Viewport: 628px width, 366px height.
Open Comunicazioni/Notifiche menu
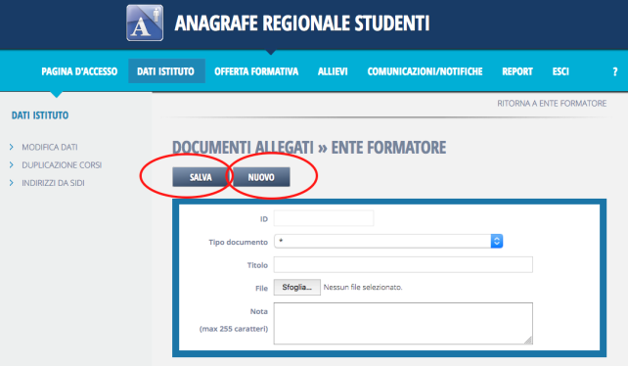(x=425, y=71)
